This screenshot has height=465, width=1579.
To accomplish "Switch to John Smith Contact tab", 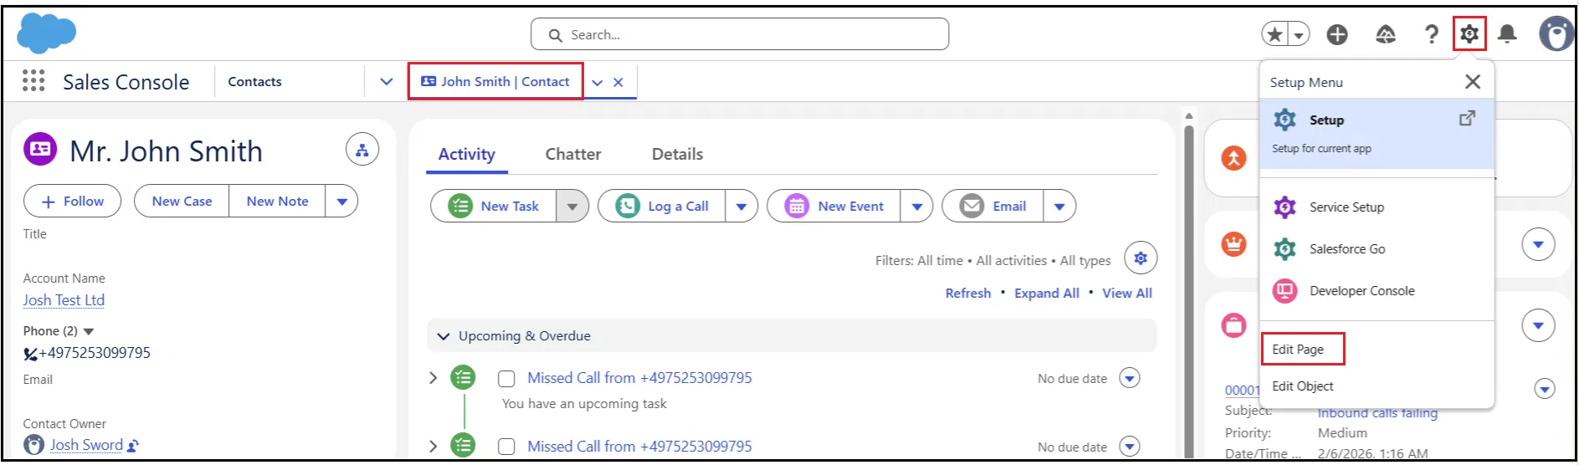I will [x=495, y=82].
